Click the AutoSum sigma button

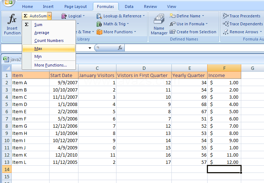point(35,16)
